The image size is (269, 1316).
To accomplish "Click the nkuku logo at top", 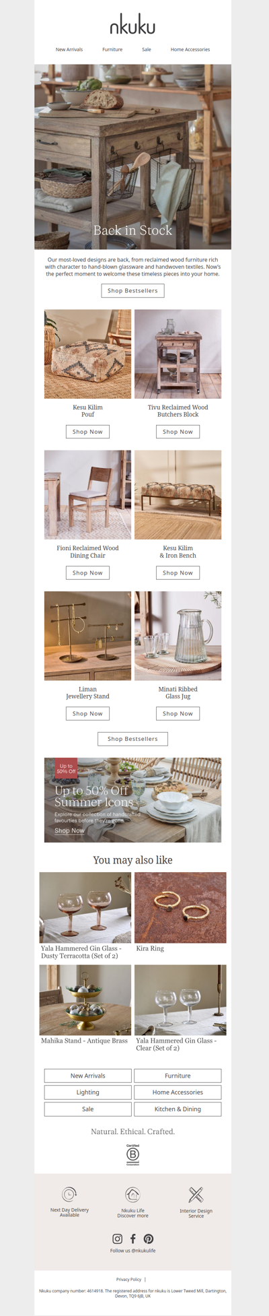I will pos(132,26).
